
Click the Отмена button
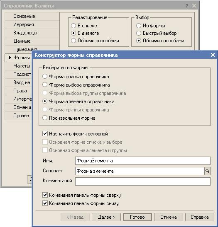point(169,217)
